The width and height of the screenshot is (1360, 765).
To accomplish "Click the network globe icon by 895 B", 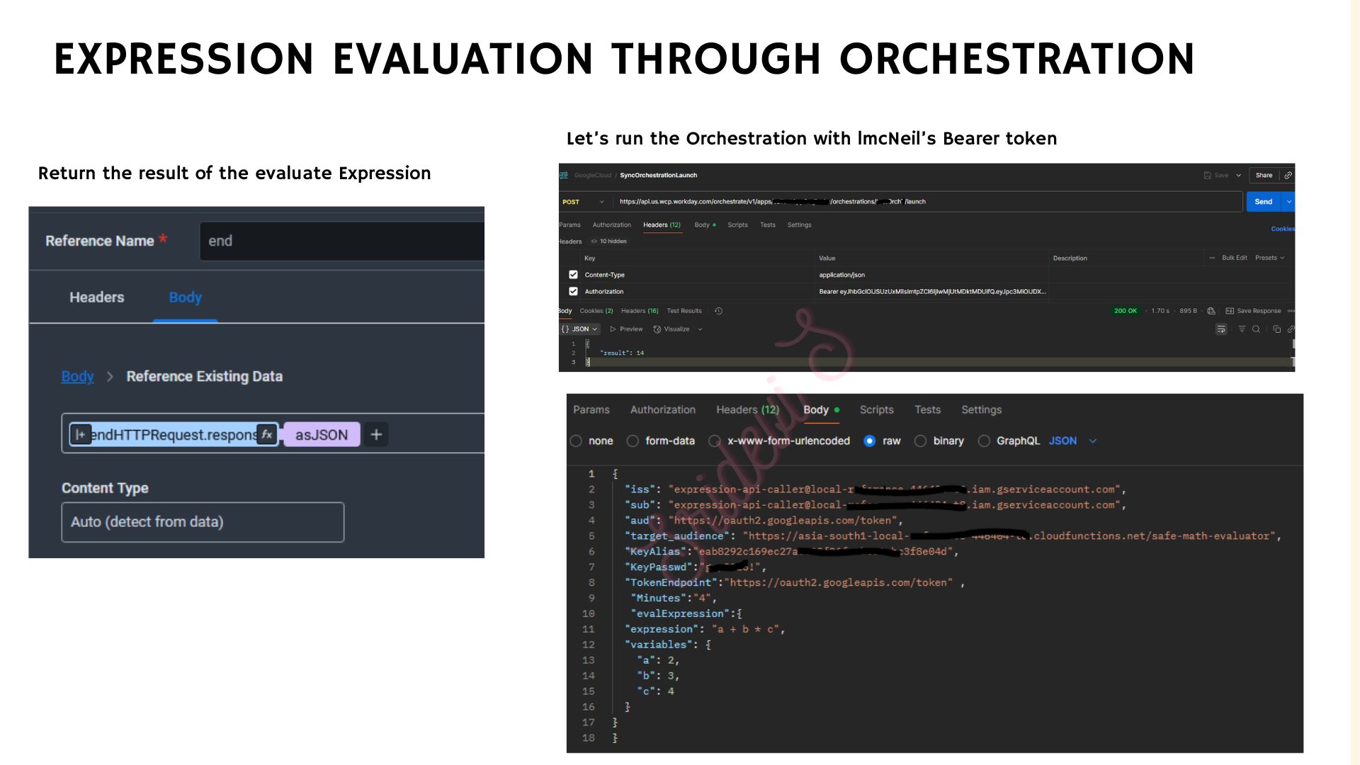I will click(1211, 311).
